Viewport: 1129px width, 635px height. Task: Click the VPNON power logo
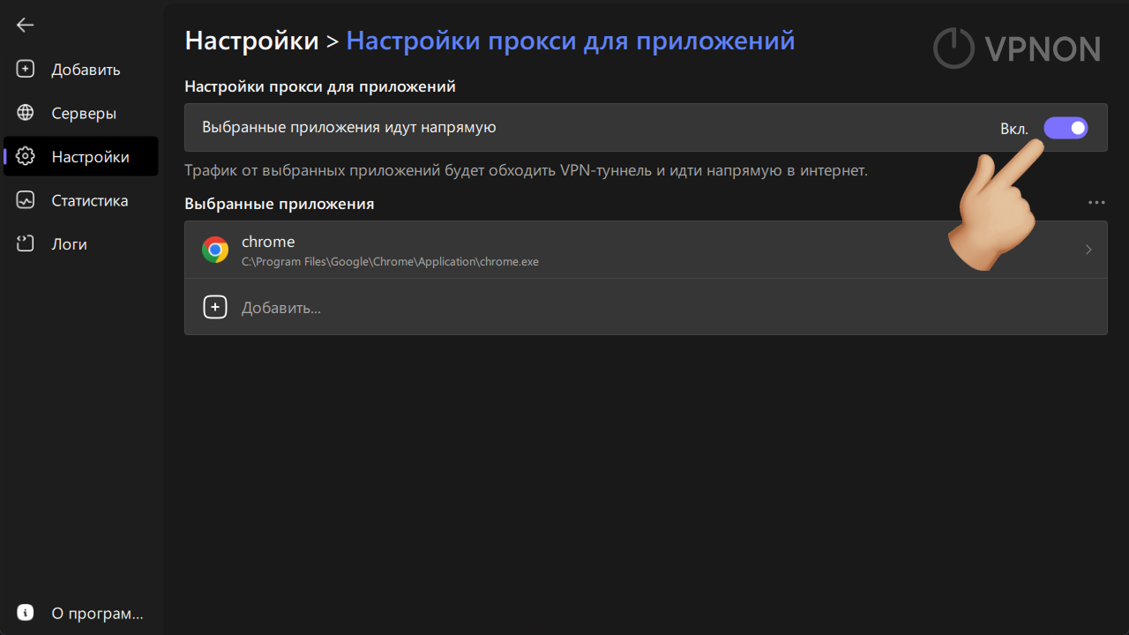pyautogui.click(x=953, y=49)
